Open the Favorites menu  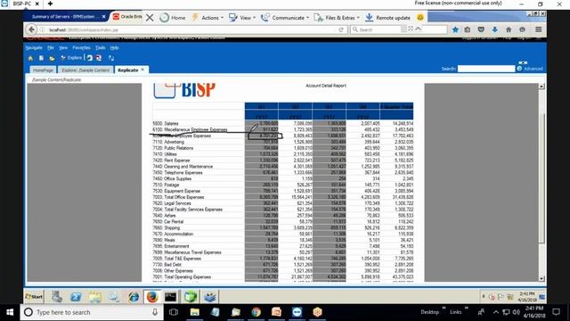pyautogui.click(x=81, y=47)
